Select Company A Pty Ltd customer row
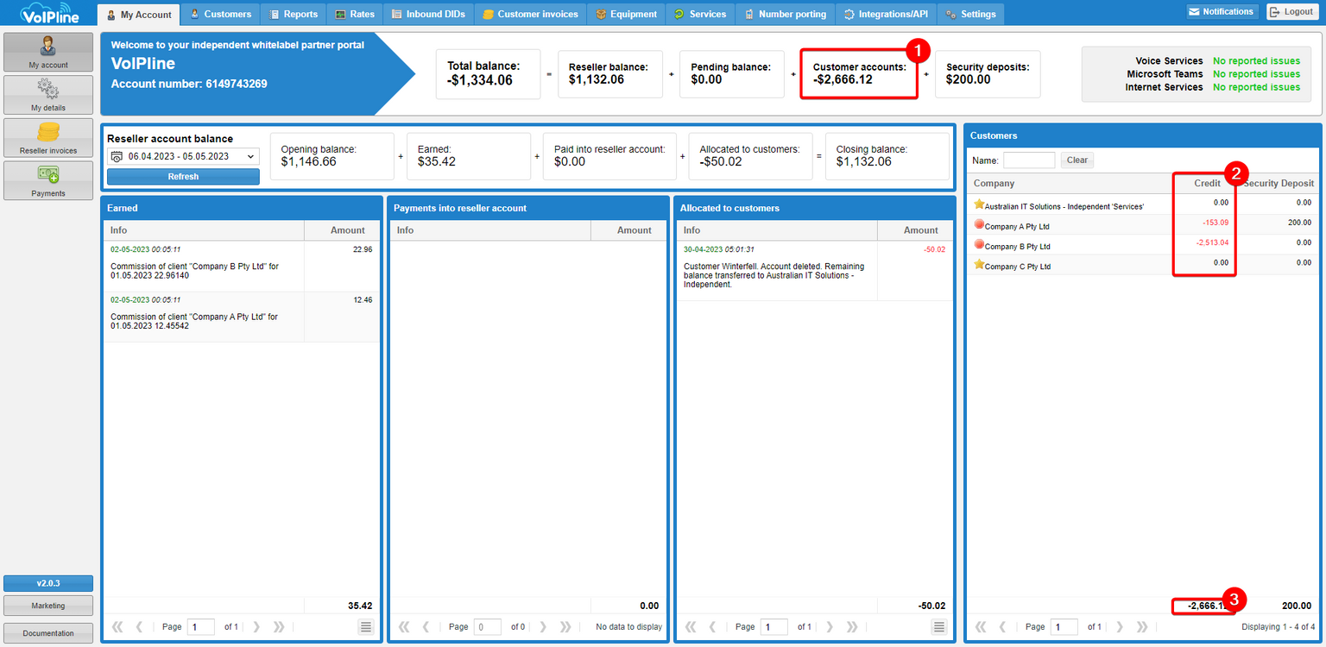This screenshot has height=647, width=1326. pyautogui.click(x=1143, y=225)
